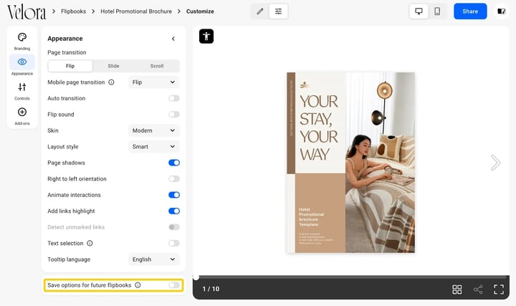Viewport: 516px width, 306px height.
Task: Open Mobile page transition Flip dropdown
Action: 153,82
